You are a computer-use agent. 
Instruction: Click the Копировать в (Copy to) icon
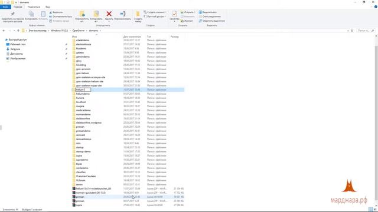(x=96, y=14)
